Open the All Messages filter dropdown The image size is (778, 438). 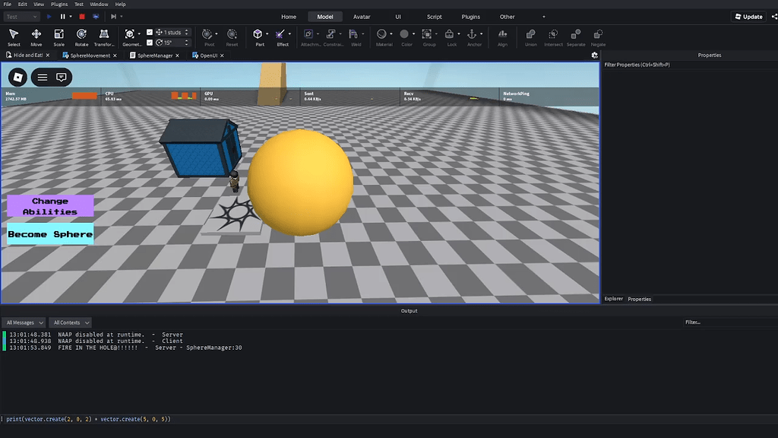pos(24,322)
